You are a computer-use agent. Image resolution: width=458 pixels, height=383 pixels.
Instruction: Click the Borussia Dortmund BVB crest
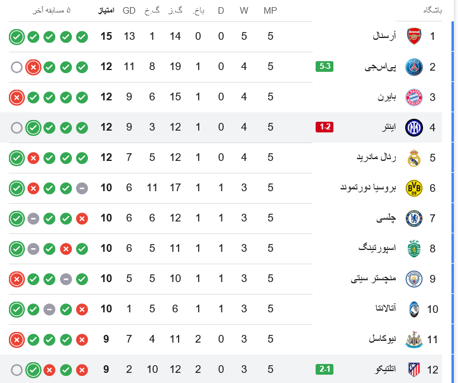tap(414, 188)
